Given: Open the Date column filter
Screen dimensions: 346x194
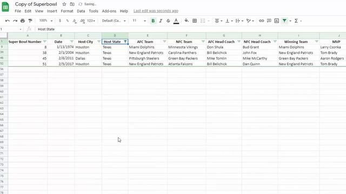Looking at the screenshot, I should (x=72, y=41).
